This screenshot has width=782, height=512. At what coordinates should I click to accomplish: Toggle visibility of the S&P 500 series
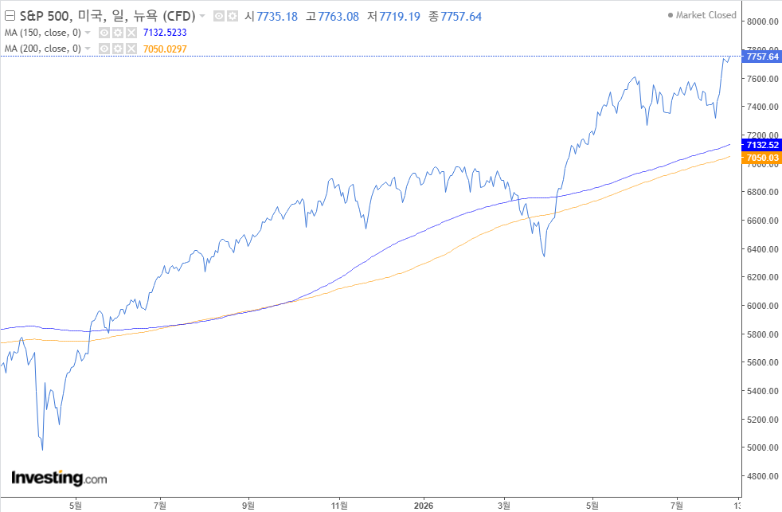pos(219,16)
